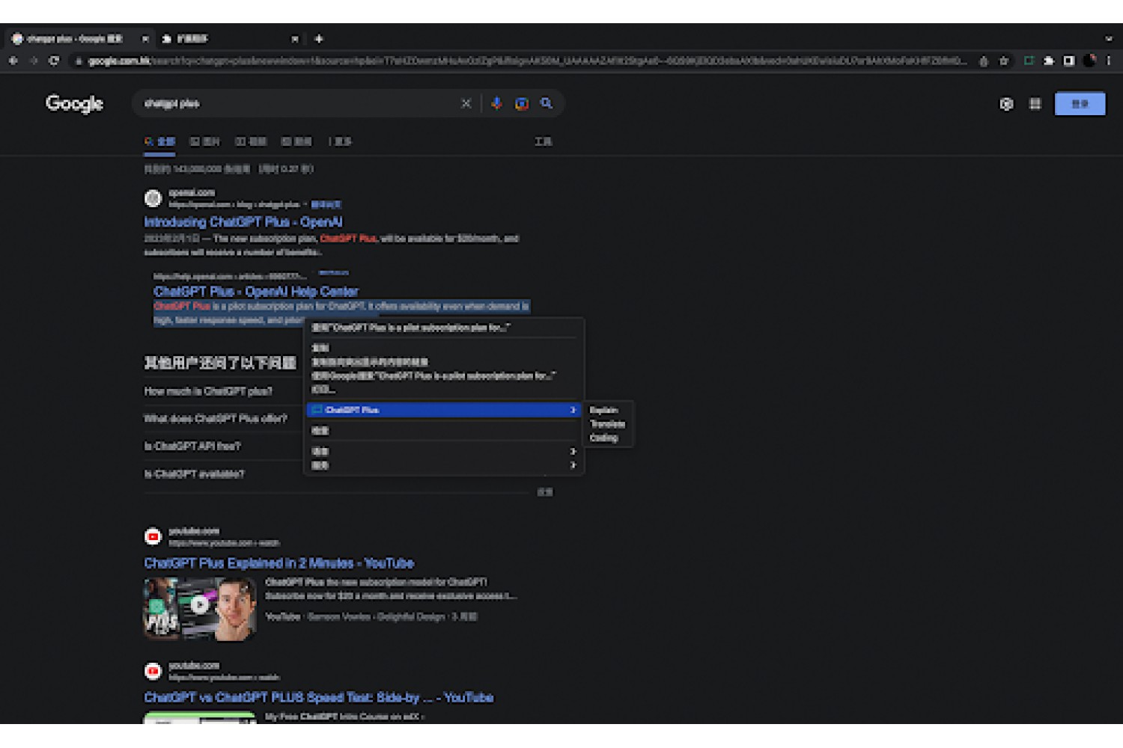Open a new browser tab with the plus icon
The height and width of the screenshot is (748, 1123).
(319, 39)
